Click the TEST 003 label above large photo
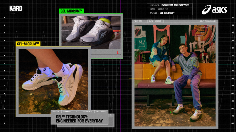Image resolution: width=236 pixels, height=132 pixels. point(138,21)
